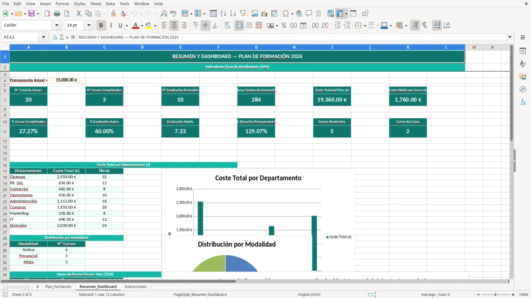Insert a comment
Viewport: 531px width, 298px height.
(x=309, y=14)
